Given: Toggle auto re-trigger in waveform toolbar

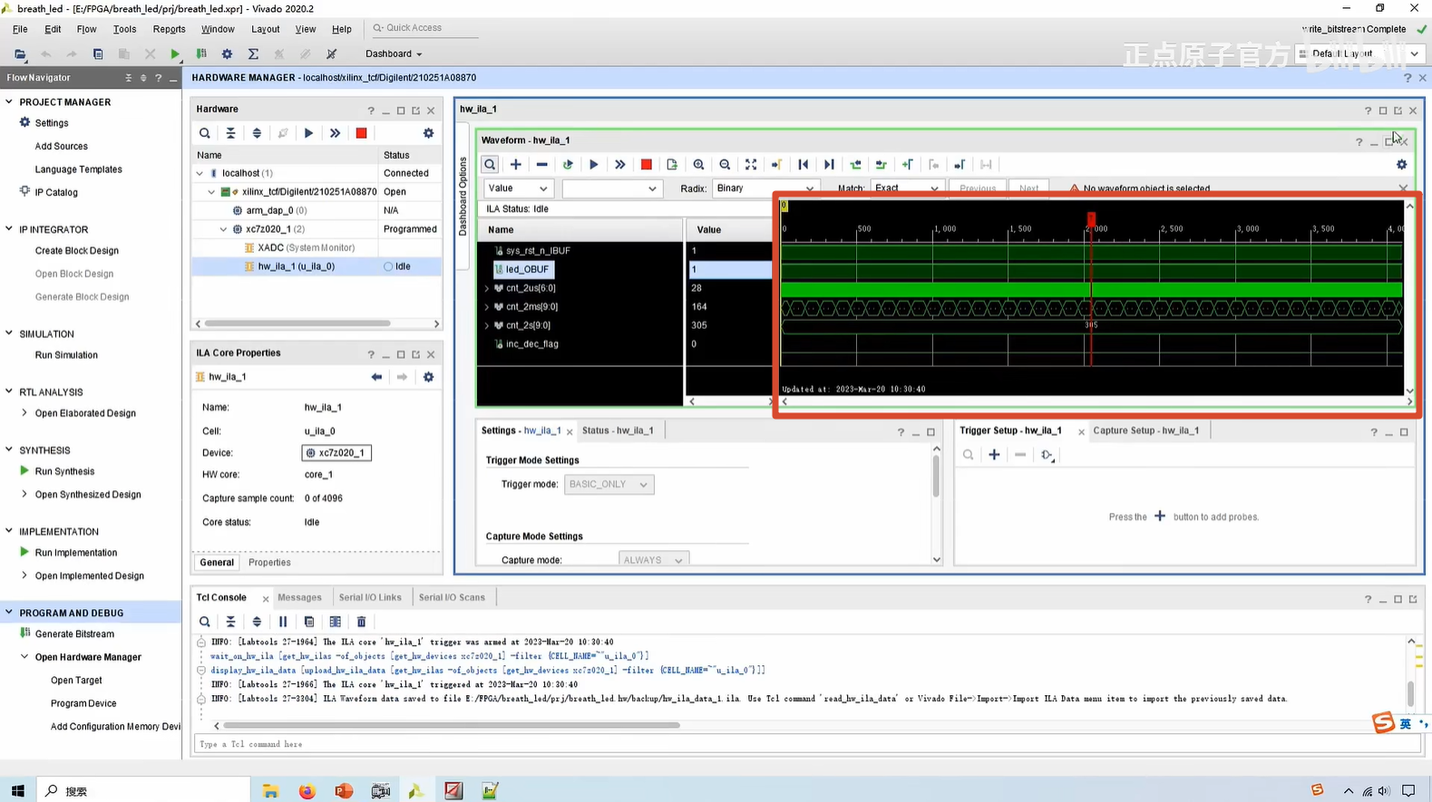Looking at the screenshot, I should [568, 165].
